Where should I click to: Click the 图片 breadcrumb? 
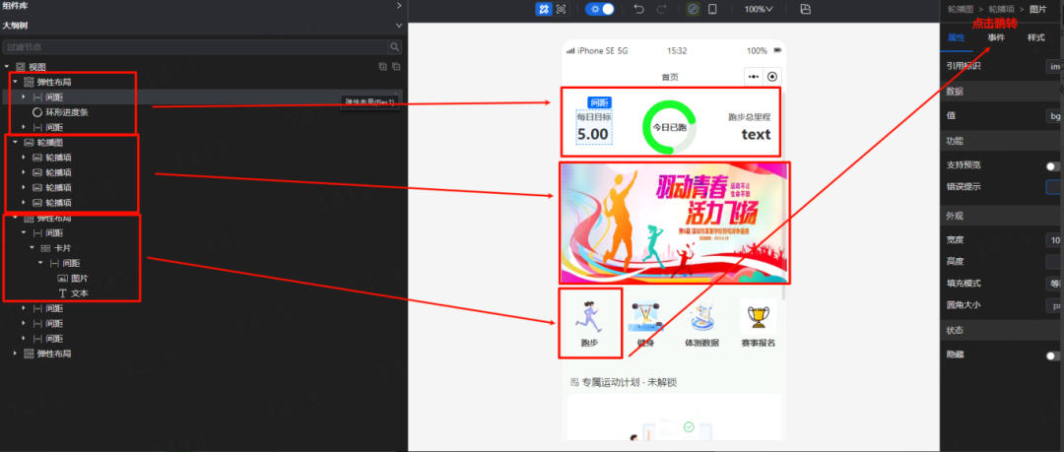point(1037,9)
